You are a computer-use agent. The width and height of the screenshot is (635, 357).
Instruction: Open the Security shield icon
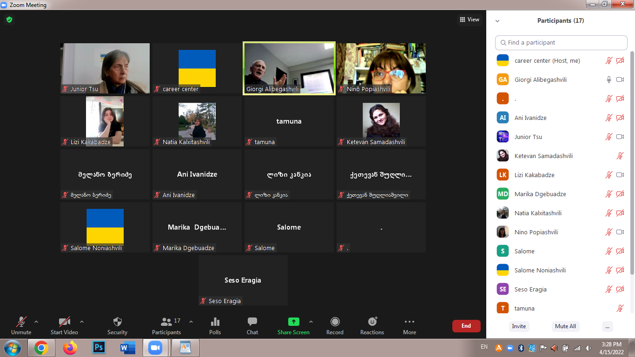point(117,322)
